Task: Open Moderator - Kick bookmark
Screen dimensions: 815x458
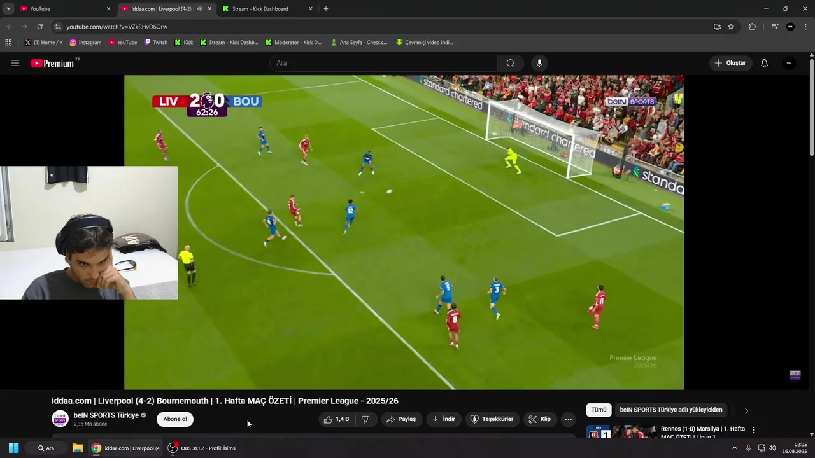Action: point(294,43)
